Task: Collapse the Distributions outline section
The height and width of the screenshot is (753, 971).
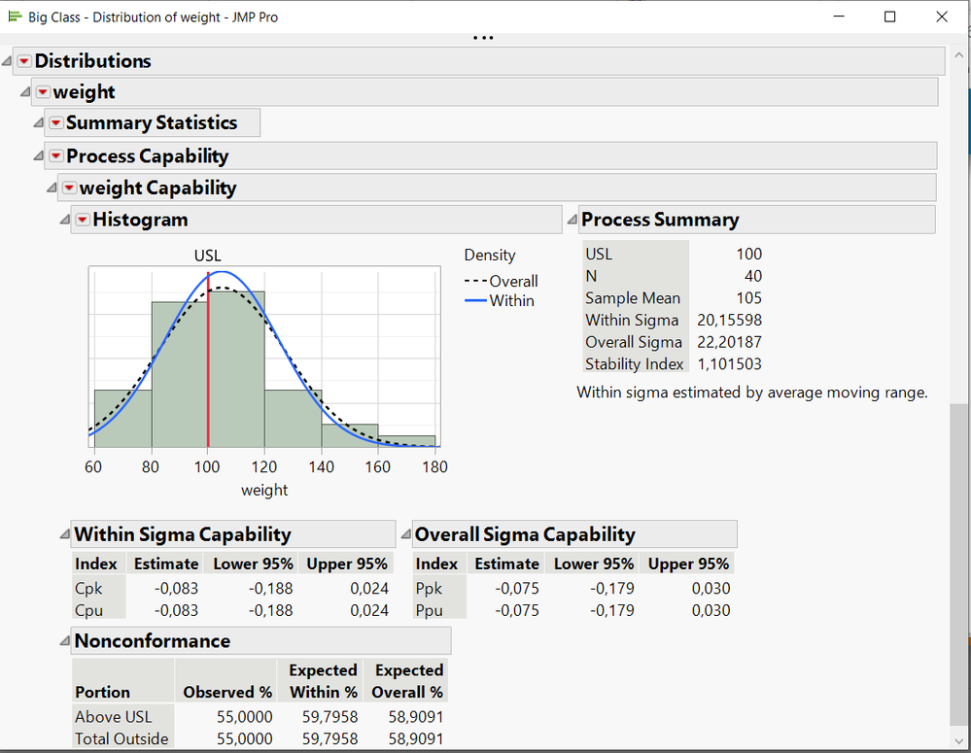Action: coord(8,61)
